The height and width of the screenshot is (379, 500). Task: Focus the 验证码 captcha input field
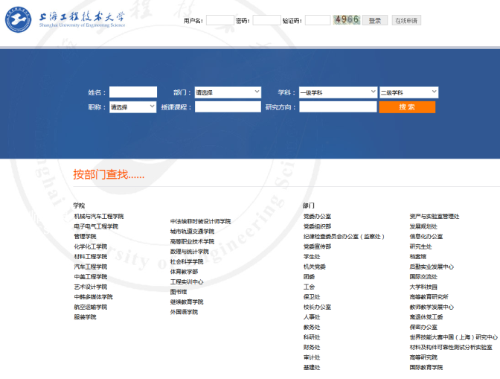pos(318,20)
